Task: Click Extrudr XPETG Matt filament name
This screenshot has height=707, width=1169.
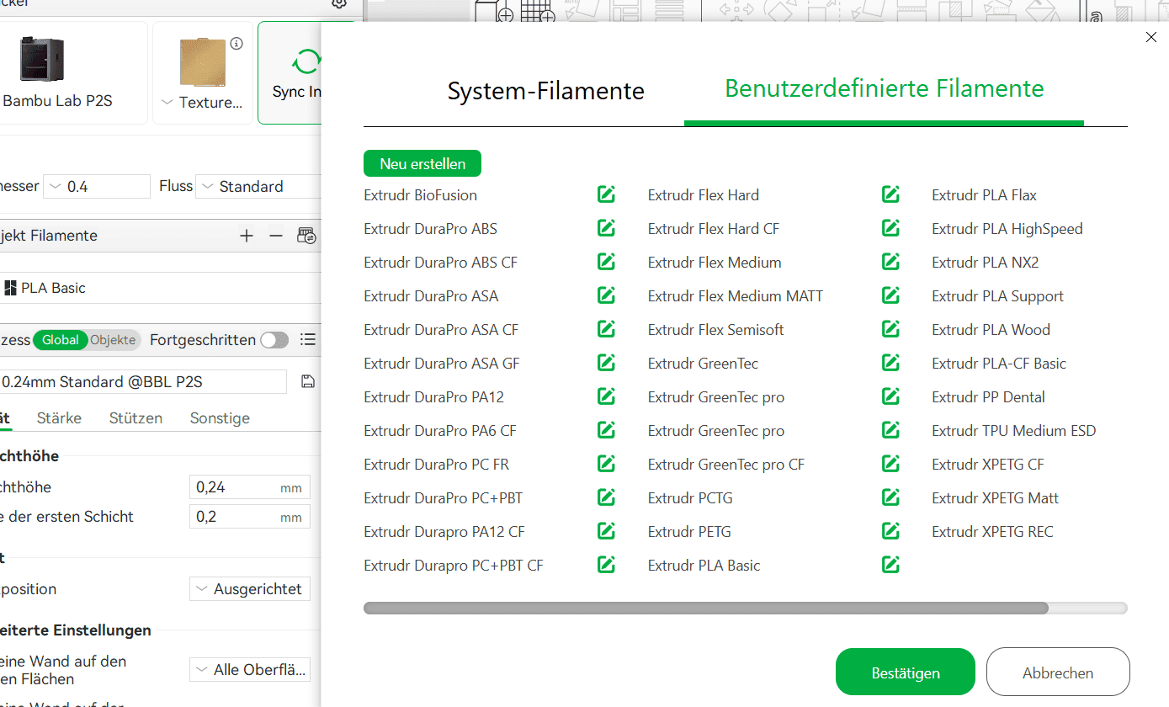Action: [995, 497]
